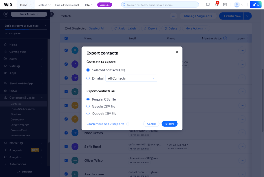Select the Google CSV file option
The height and width of the screenshot is (177, 264).
point(88,106)
